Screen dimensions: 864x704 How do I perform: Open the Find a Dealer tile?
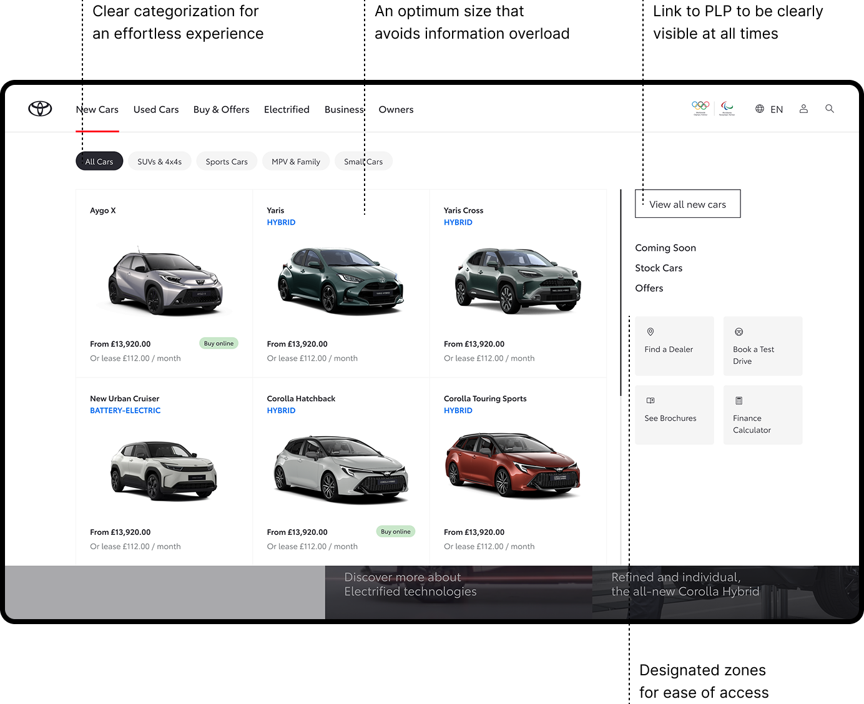click(674, 346)
